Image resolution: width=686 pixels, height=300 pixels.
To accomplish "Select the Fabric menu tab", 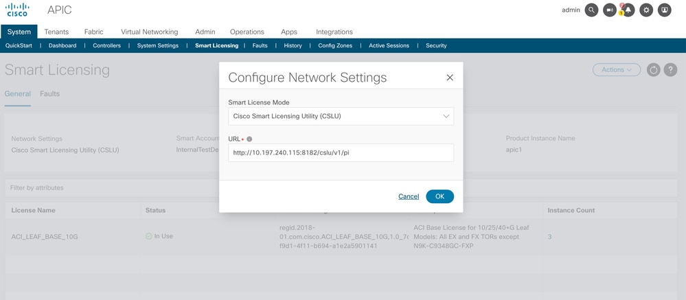I will tap(93, 32).
